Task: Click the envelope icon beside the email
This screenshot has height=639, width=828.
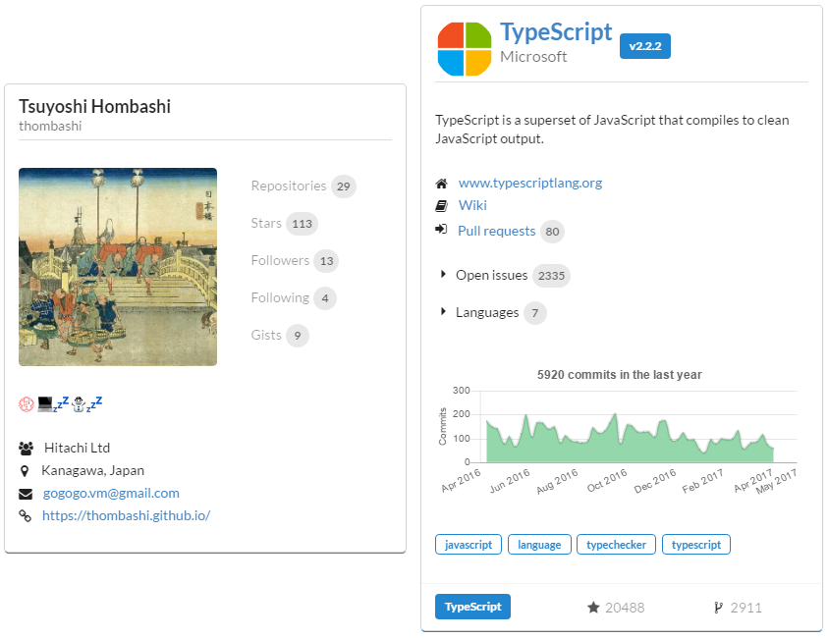Action: click(x=26, y=494)
